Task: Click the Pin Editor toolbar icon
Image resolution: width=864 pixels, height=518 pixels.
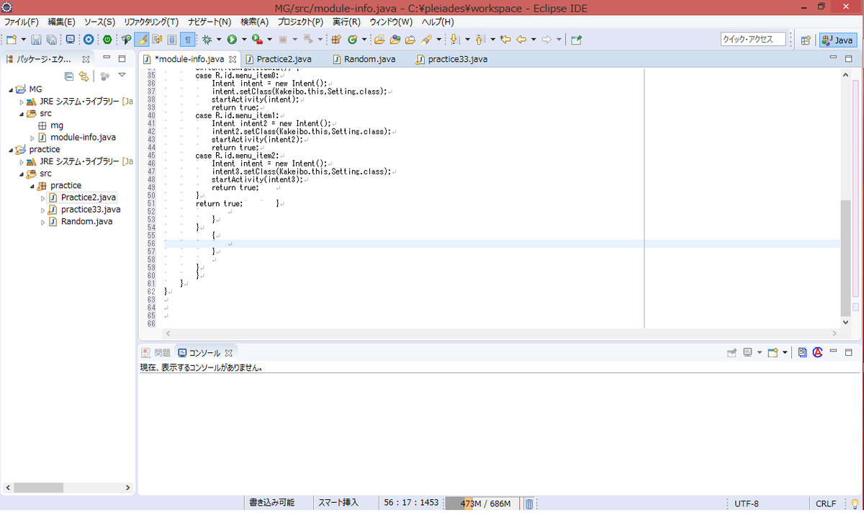Action: click(x=576, y=40)
